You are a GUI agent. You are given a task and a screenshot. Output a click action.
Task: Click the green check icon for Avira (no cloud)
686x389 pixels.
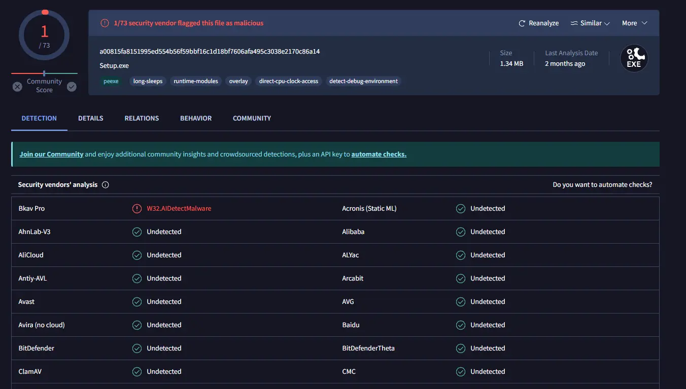pyautogui.click(x=137, y=325)
